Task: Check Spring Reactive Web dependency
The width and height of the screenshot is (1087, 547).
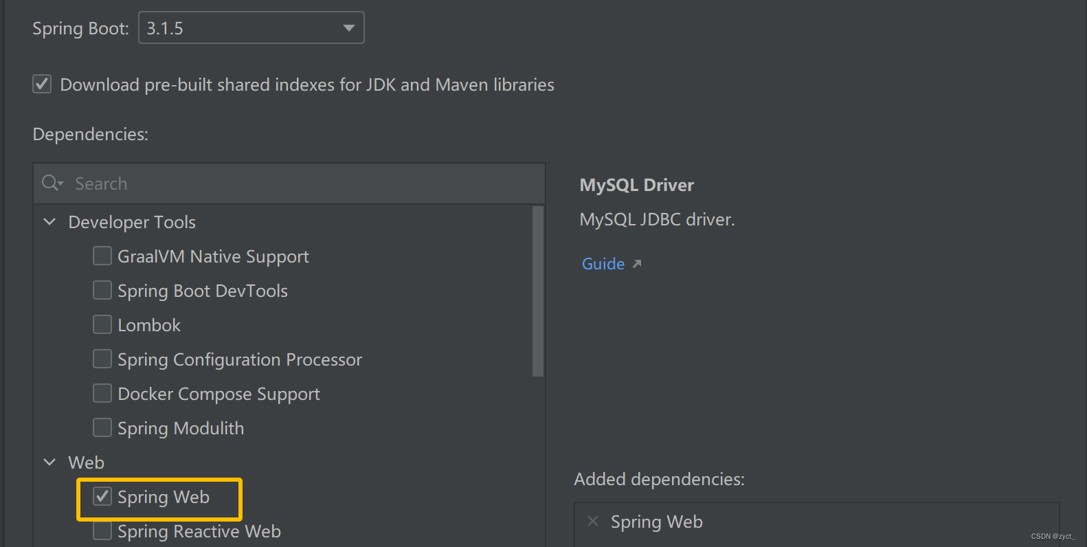Action: [102, 531]
